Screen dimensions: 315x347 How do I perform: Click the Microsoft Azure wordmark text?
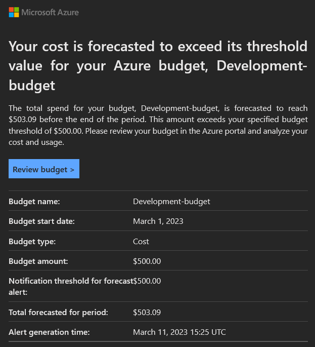(x=50, y=12)
